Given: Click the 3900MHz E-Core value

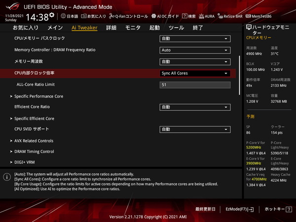Looking at the screenshot, I should pyautogui.click(x=254, y=163).
